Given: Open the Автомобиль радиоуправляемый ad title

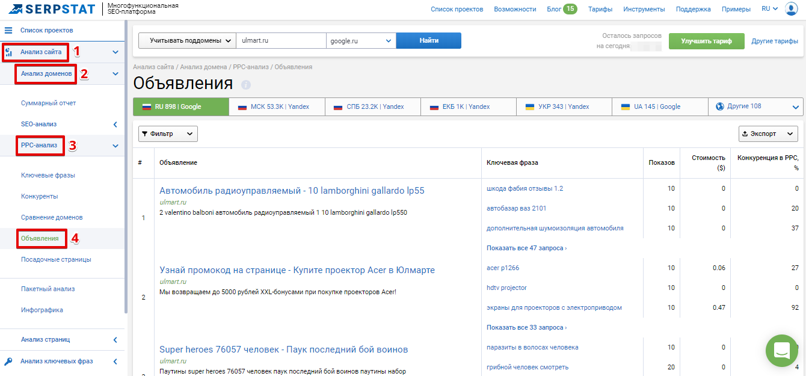Looking at the screenshot, I should click(292, 191).
